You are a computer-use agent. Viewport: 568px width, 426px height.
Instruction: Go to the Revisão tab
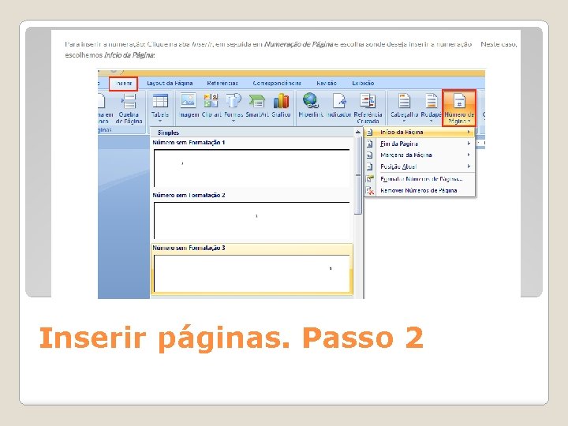tap(326, 84)
